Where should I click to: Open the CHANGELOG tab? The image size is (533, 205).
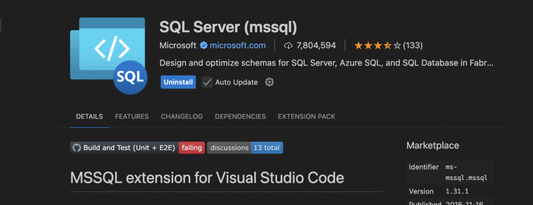pyautogui.click(x=182, y=117)
